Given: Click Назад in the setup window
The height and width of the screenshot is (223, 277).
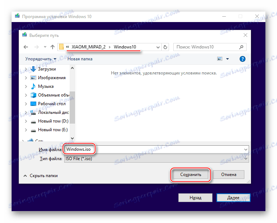Looking at the screenshot, I should pyautogui.click(x=195, y=198).
